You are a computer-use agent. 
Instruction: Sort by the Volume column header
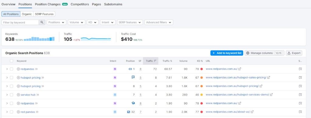pos(183,61)
